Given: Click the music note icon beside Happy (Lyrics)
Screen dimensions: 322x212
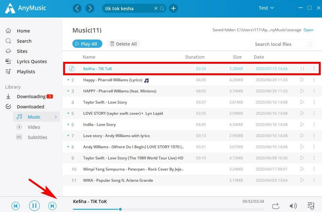Looking at the screenshot, I should coord(146,80).
